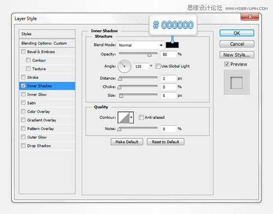Select the Stroke label in list

pos(33,77)
